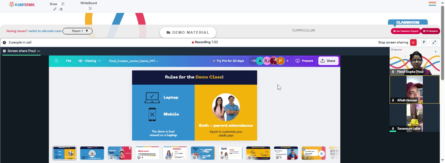This screenshot has height=163, width=445.
Task: Click red X to stop screen sharing
Action: [x=413, y=43]
